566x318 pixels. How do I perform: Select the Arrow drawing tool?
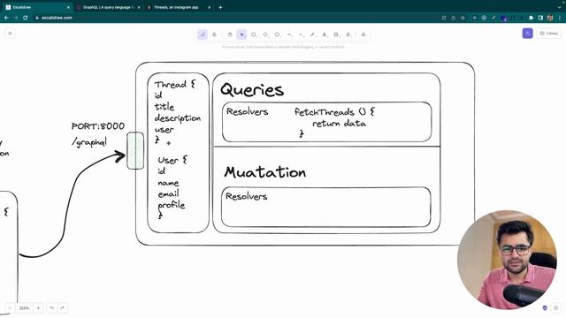click(289, 34)
